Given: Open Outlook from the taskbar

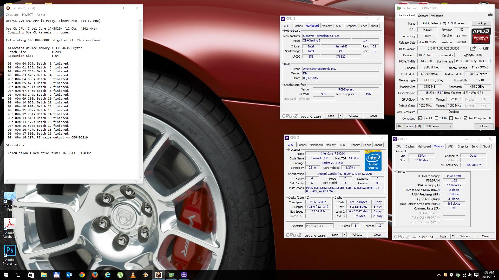Looking at the screenshot, I should click(x=69, y=275).
